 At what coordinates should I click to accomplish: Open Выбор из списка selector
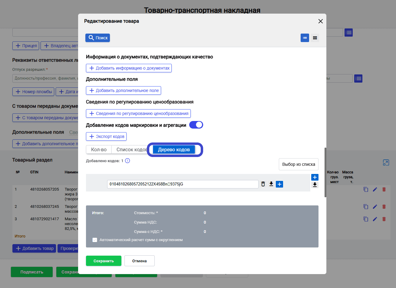299,164
